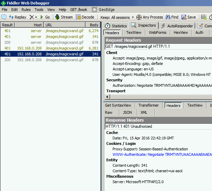212x191 pixels.
Task: Switch response view to JSON tab
Action: pyautogui.click(x=127, y=112)
